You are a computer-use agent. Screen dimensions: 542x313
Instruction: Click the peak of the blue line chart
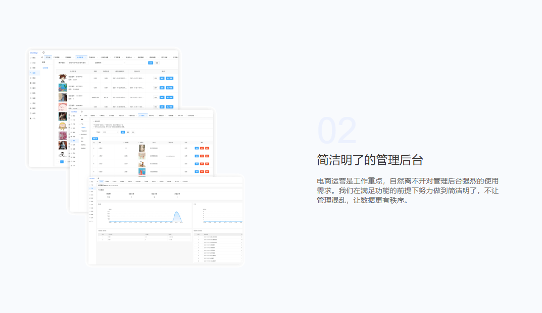point(177,212)
